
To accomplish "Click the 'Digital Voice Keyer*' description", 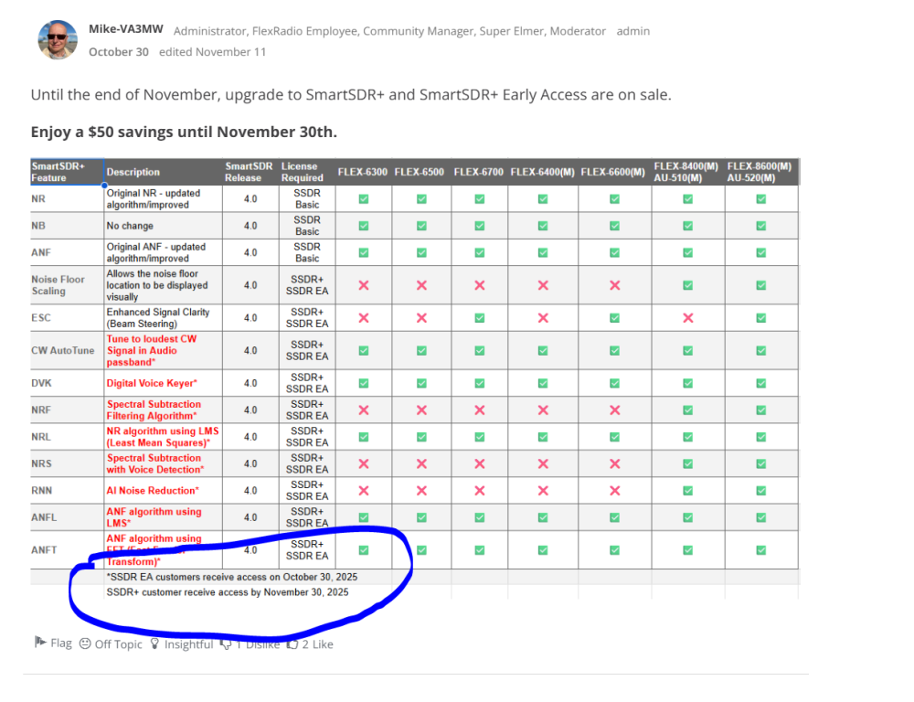I will (152, 383).
